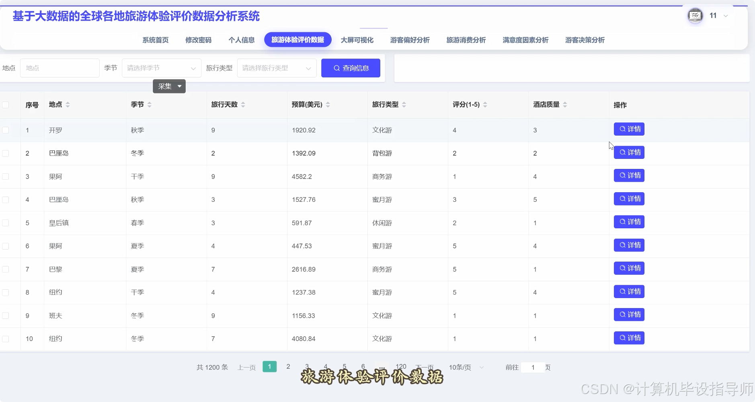This screenshot has height=402, width=755.
Task: Click the 背包游 travel type cell
Action: click(x=382, y=153)
